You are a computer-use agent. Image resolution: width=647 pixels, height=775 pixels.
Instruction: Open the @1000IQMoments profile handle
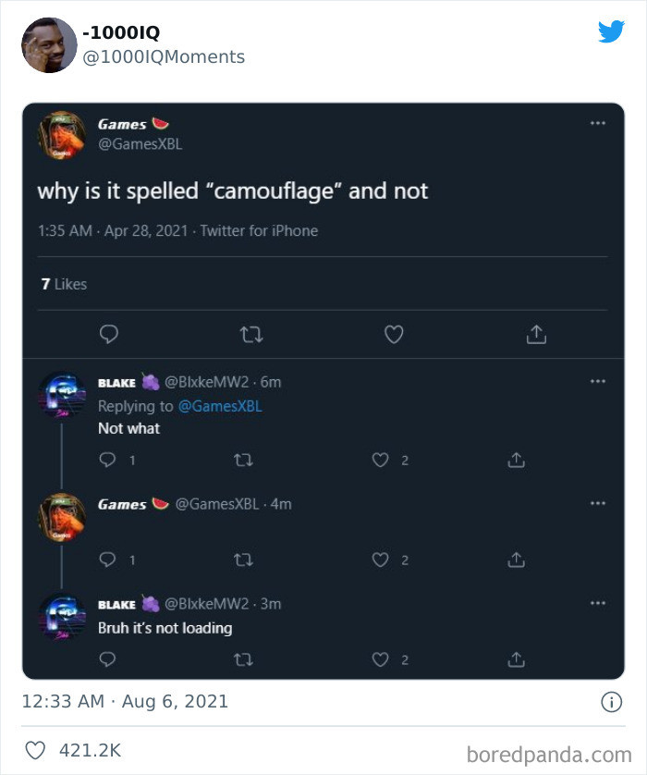tap(165, 57)
